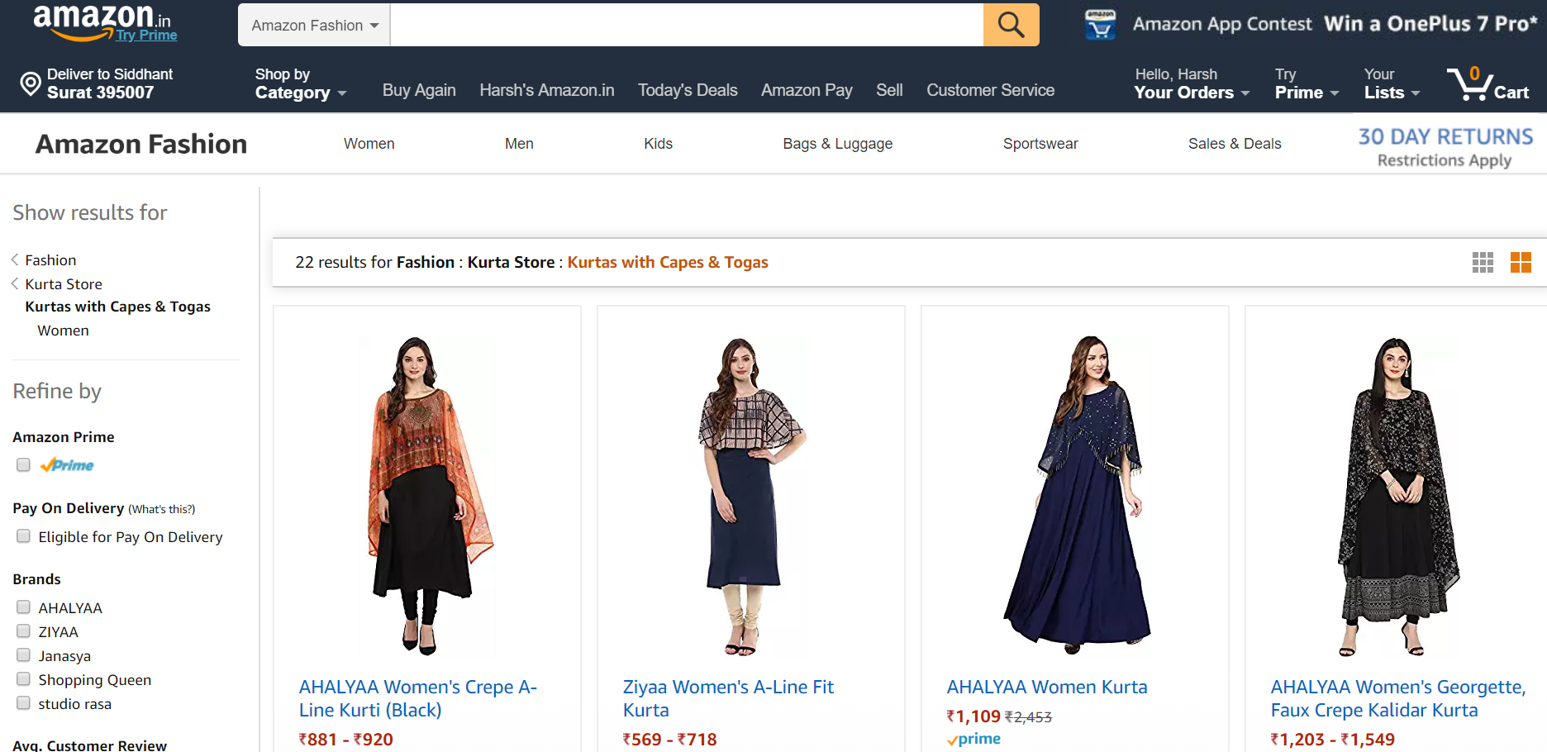
Task: Check the studio rasa brand checkbox
Action: (x=23, y=703)
